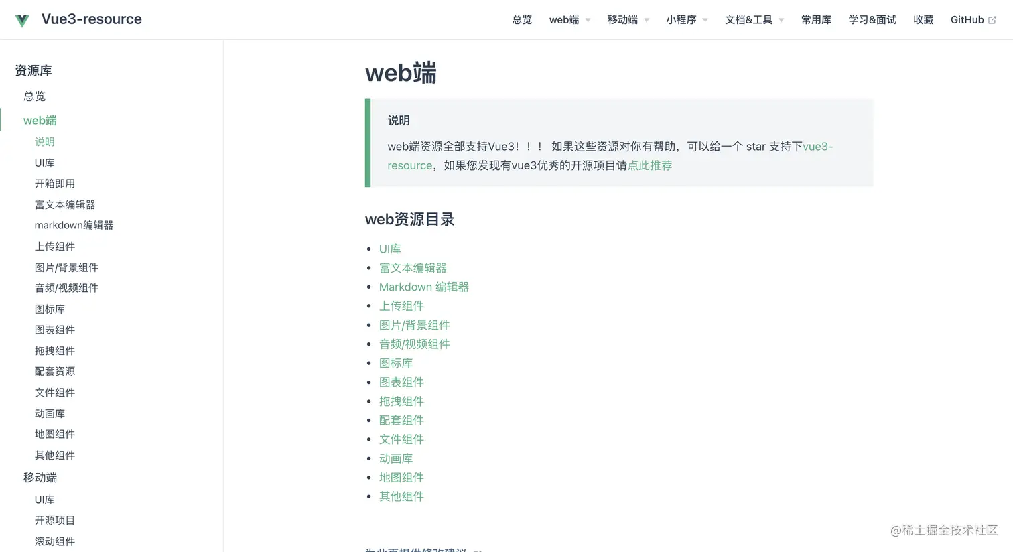The width and height of the screenshot is (1013, 552).
Task: Open the 总览 nav item in header
Action: [522, 20]
